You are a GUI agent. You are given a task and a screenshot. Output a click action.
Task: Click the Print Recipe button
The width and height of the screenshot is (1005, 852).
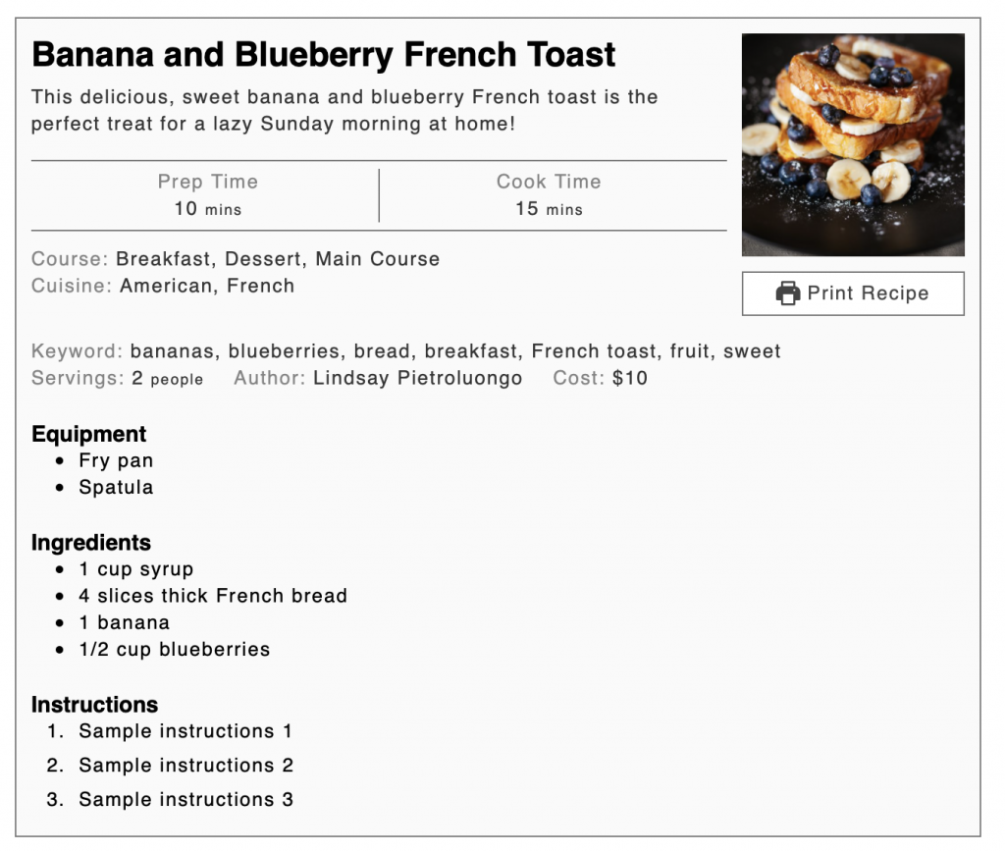[x=852, y=293]
